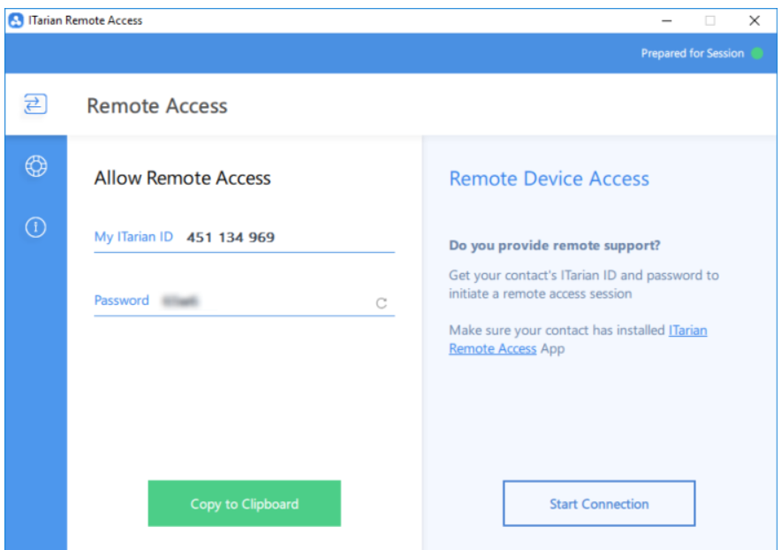Regenerate password using the refresh icon
The height and width of the screenshot is (550, 782).
[x=382, y=303]
